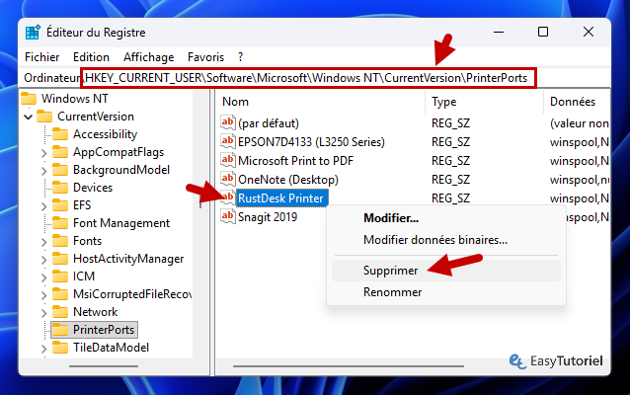Select the Windows NT folder icon

29,99
